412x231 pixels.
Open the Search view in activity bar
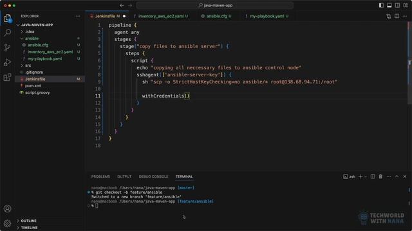(x=7, y=33)
